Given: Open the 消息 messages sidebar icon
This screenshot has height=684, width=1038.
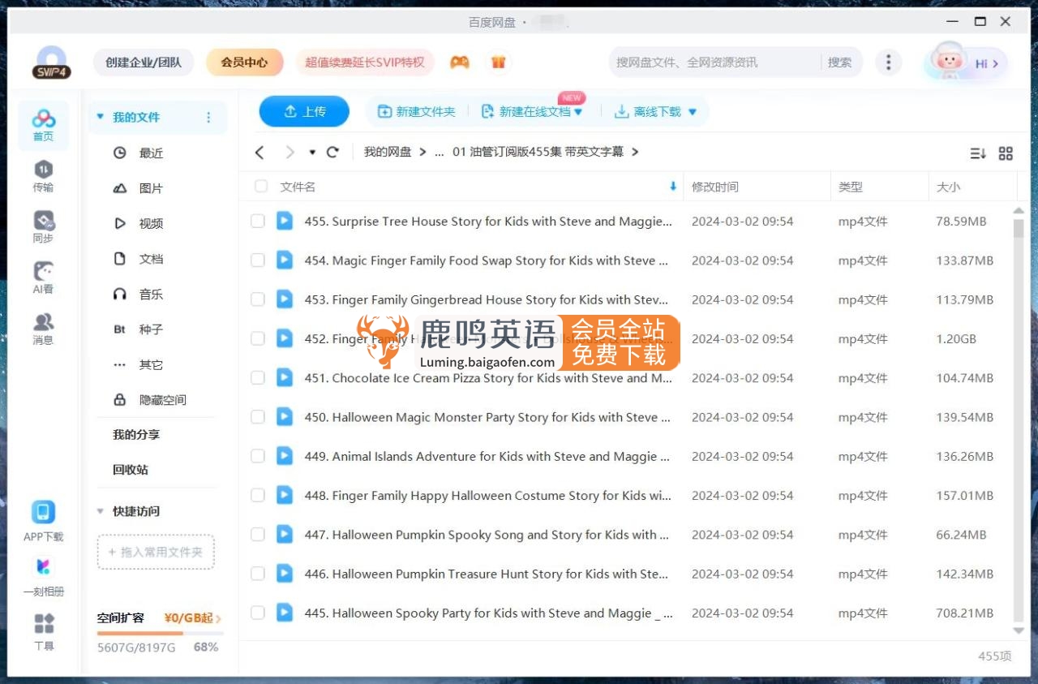Looking at the screenshot, I should pos(44,329).
